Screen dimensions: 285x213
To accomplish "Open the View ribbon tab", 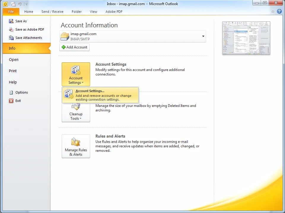I will 93,12.
